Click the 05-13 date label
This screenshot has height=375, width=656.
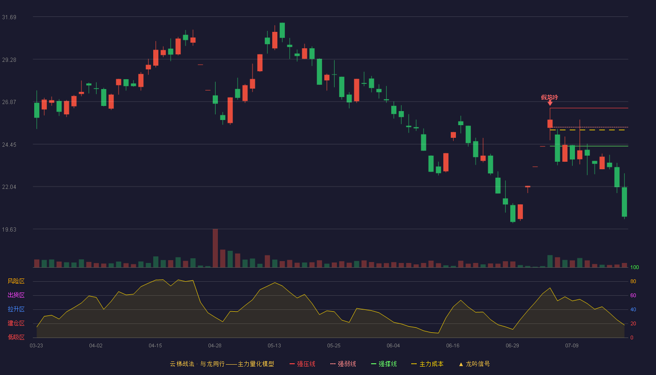pos(274,345)
